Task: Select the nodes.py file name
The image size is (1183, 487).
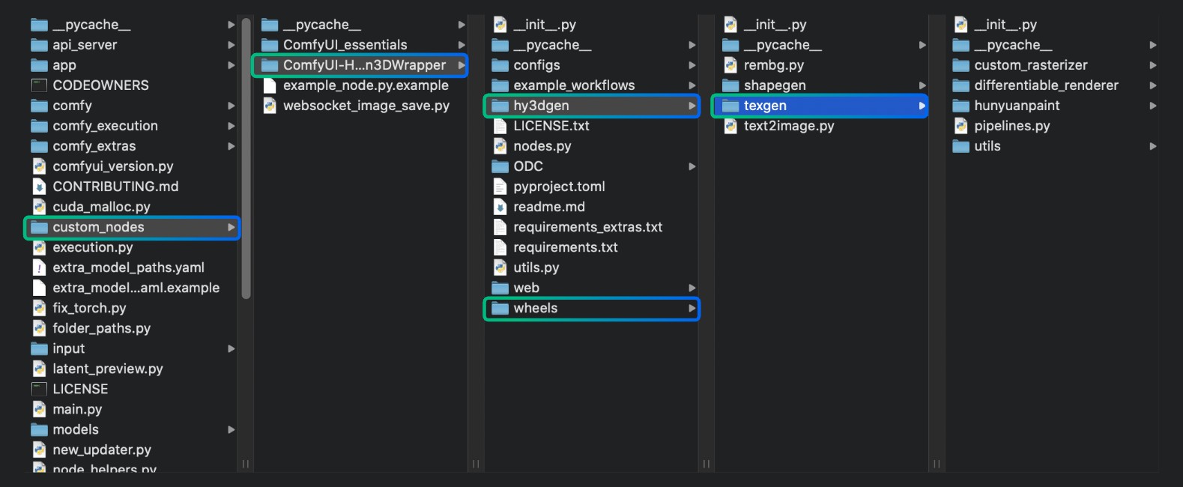Action: tap(542, 146)
